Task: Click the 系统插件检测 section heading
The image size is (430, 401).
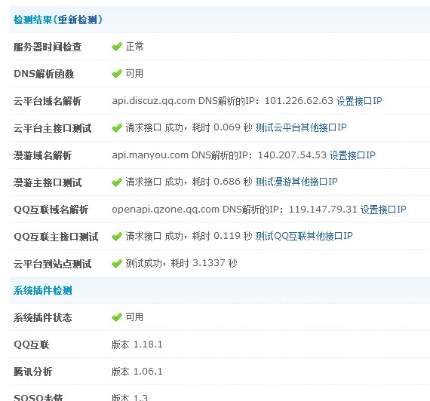Action: click(43, 290)
